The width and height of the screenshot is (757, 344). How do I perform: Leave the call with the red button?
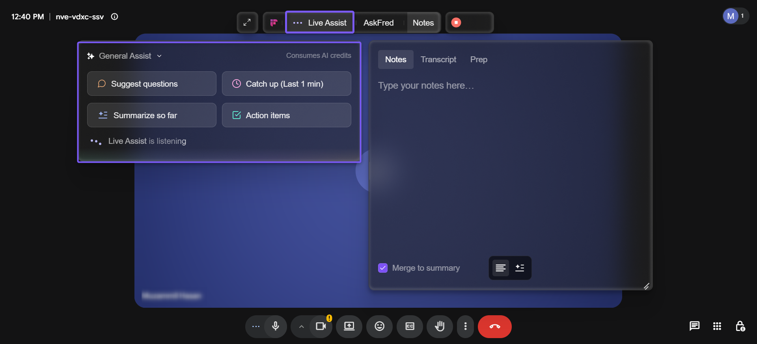[x=495, y=326]
